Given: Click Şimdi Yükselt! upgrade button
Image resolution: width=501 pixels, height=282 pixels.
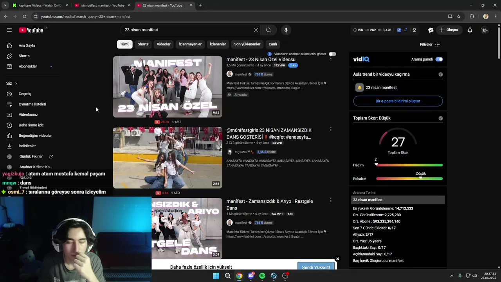Looking at the screenshot, I should 315,267.
